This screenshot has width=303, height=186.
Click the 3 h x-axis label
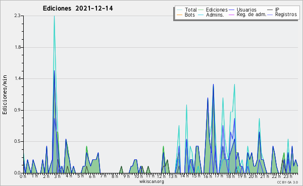[x=57, y=176]
